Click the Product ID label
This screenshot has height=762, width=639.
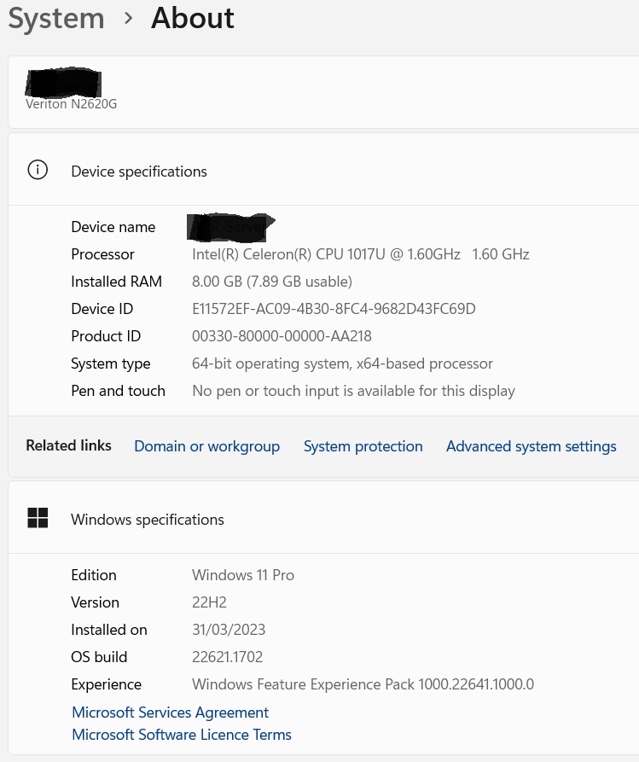click(x=106, y=336)
